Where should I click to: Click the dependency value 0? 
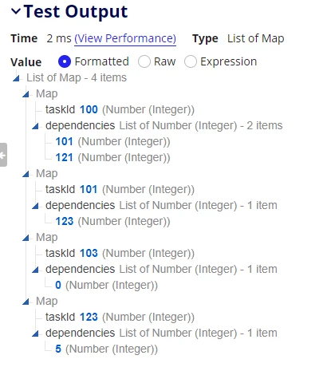pyautogui.click(x=58, y=285)
